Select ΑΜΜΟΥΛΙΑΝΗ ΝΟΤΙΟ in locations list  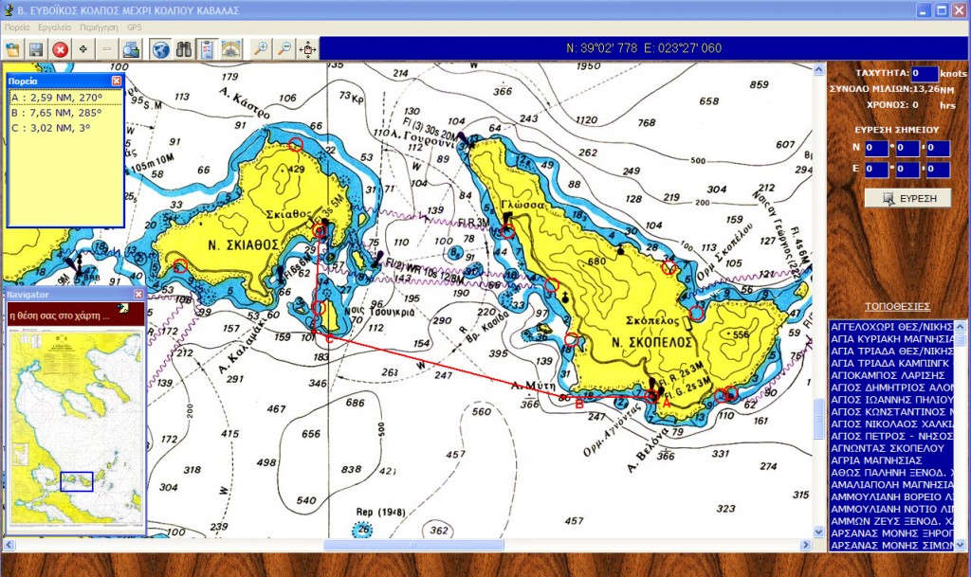pos(891,509)
